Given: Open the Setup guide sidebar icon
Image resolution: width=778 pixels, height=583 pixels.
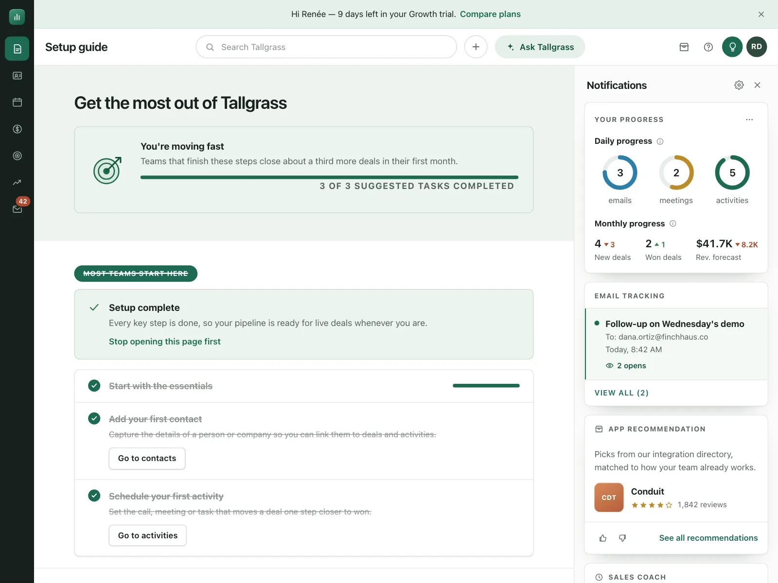Looking at the screenshot, I should (x=17, y=49).
